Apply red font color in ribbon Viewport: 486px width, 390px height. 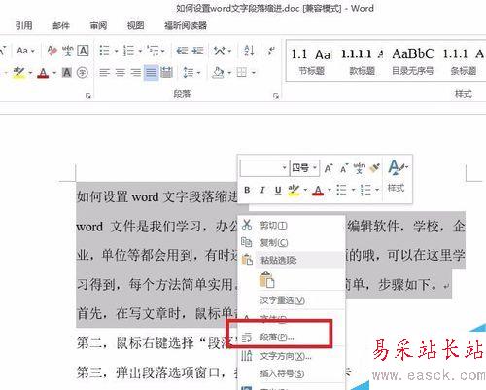point(43,73)
